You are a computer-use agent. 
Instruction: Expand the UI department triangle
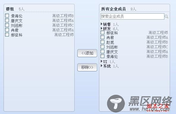coord(101,61)
